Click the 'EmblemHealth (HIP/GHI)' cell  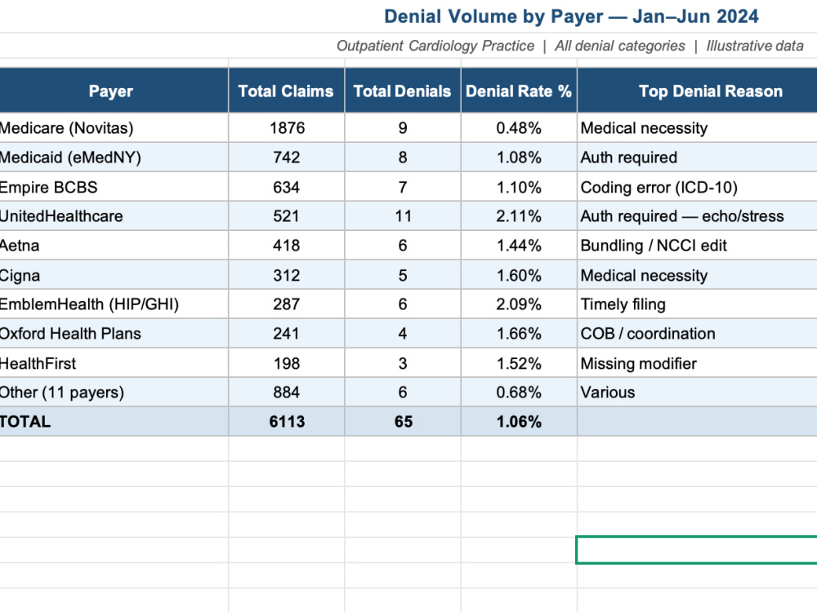coord(114,304)
